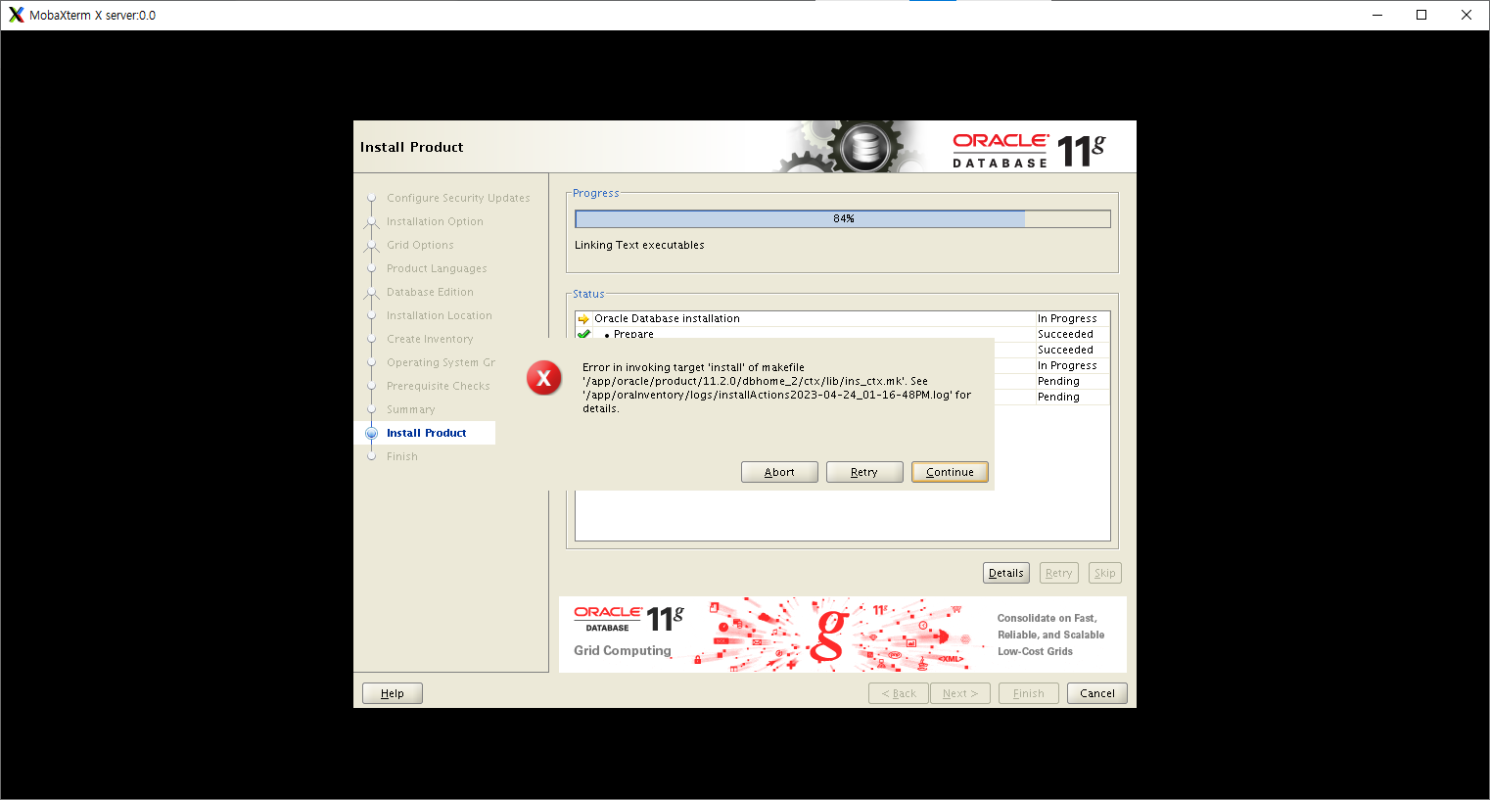Click the Next button
This screenshot has width=1490, height=800.
point(960,693)
